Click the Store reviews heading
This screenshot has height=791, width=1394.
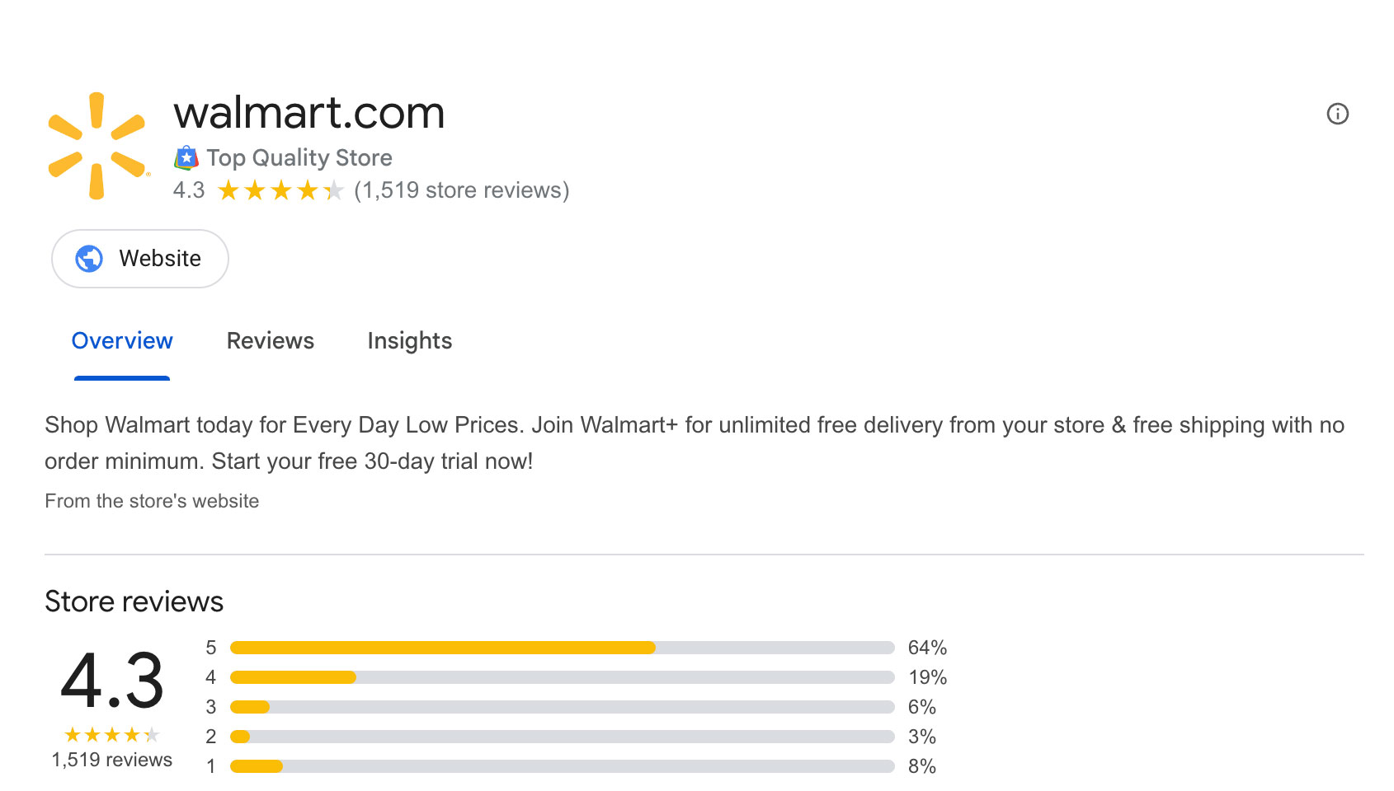pos(134,601)
